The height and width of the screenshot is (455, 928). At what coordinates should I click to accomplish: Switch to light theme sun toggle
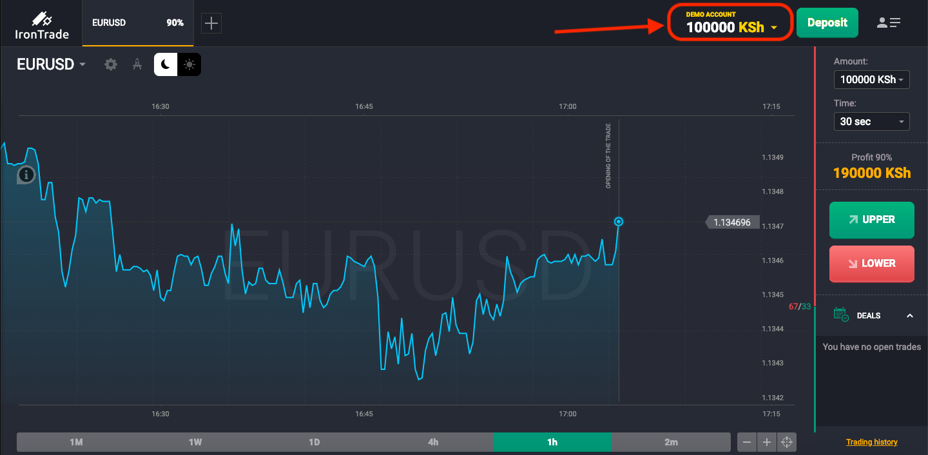pos(189,64)
